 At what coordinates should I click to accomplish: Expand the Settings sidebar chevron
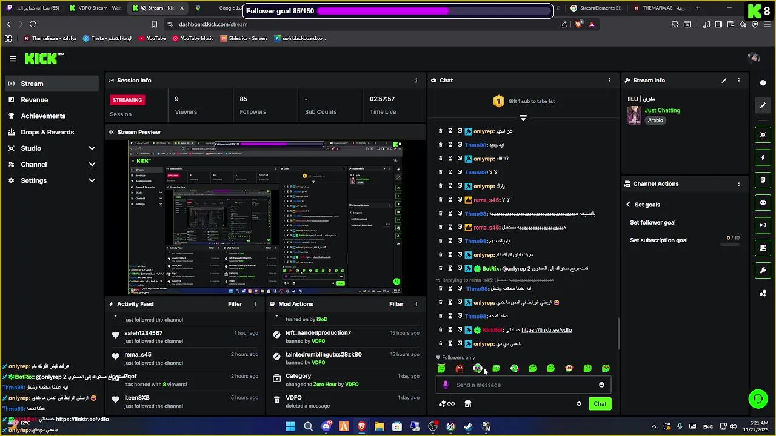point(92,180)
